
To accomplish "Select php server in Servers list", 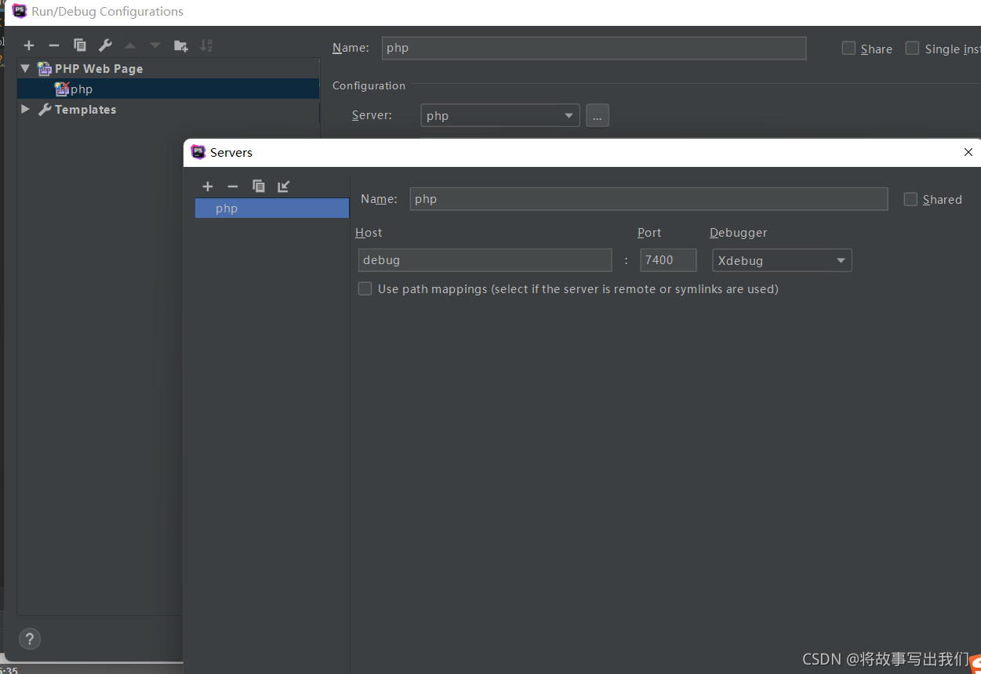I will coord(272,208).
